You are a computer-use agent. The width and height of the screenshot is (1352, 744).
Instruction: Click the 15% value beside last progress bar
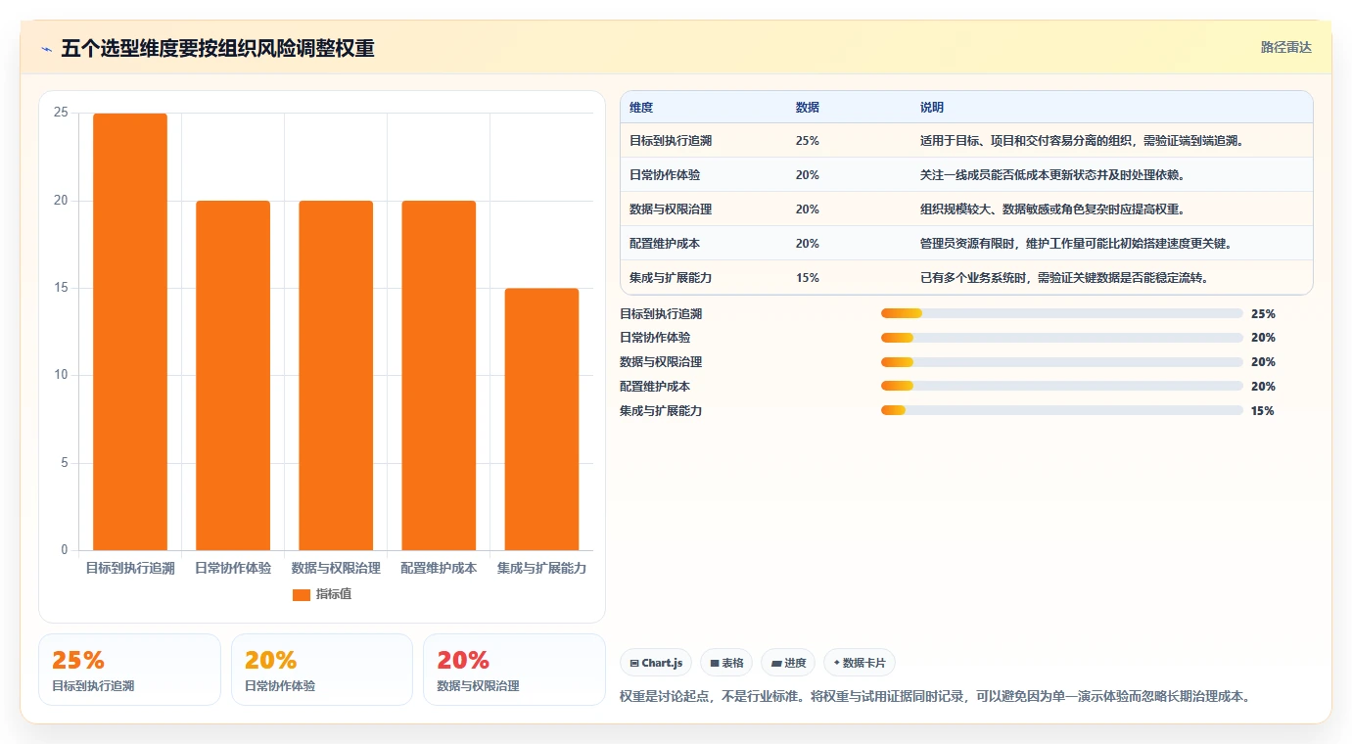[1263, 411]
